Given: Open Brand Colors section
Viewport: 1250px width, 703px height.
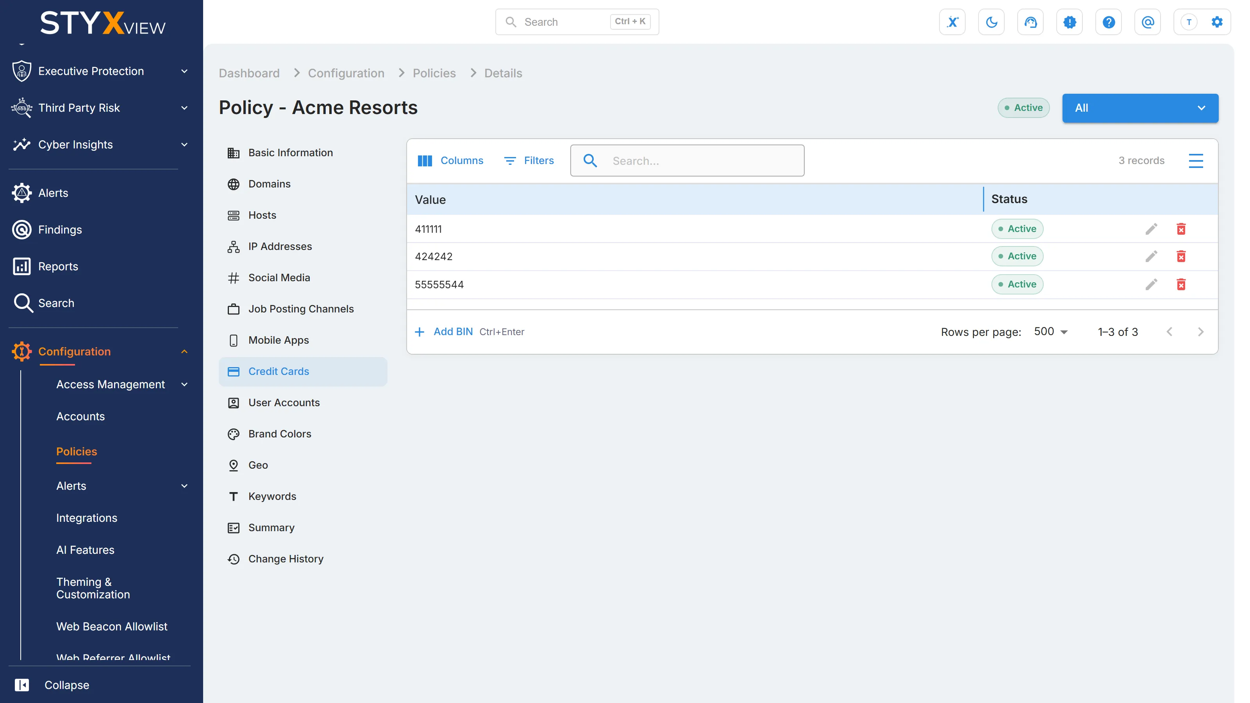Looking at the screenshot, I should click(303, 434).
